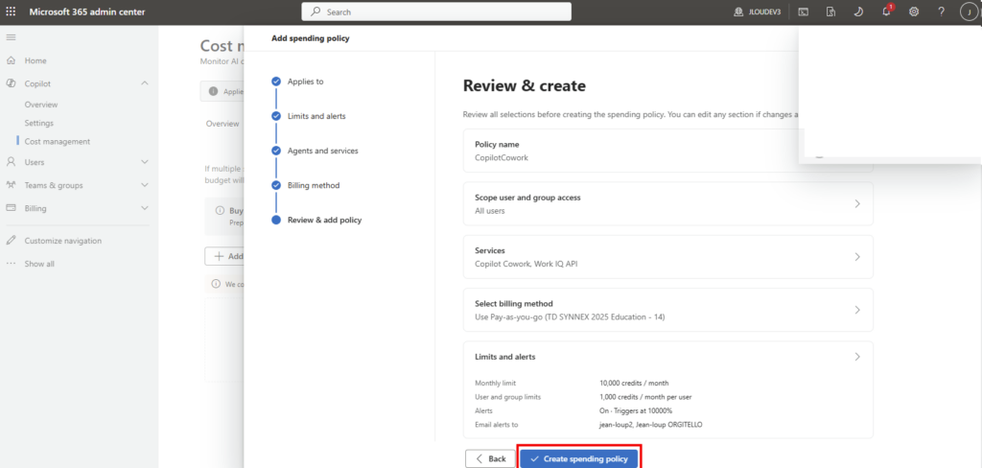The height and width of the screenshot is (468, 982).
Task: Expand the Users section chevron
Action: click(x=145, y=162)
